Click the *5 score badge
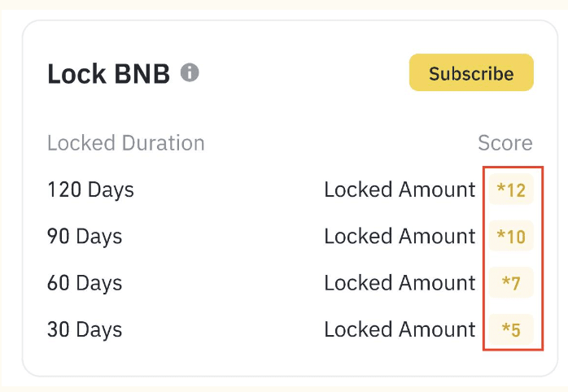 coord(511,330)
